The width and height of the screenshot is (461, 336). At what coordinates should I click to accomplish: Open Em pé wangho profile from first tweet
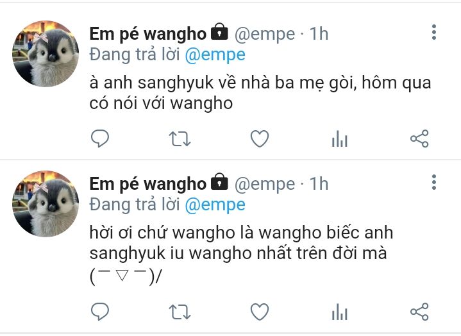tap(148, 34)
